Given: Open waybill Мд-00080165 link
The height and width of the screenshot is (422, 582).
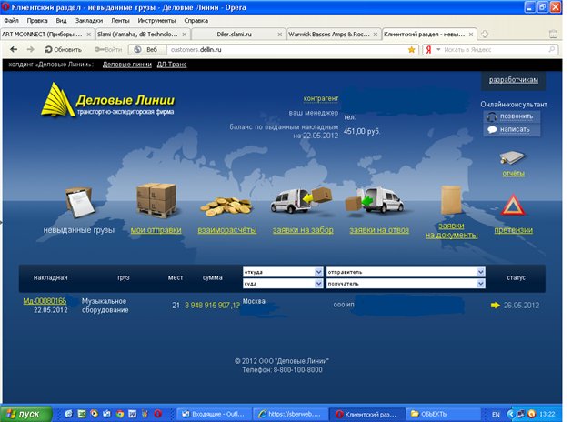Looking at the screenshot, I should pos(45,301).
